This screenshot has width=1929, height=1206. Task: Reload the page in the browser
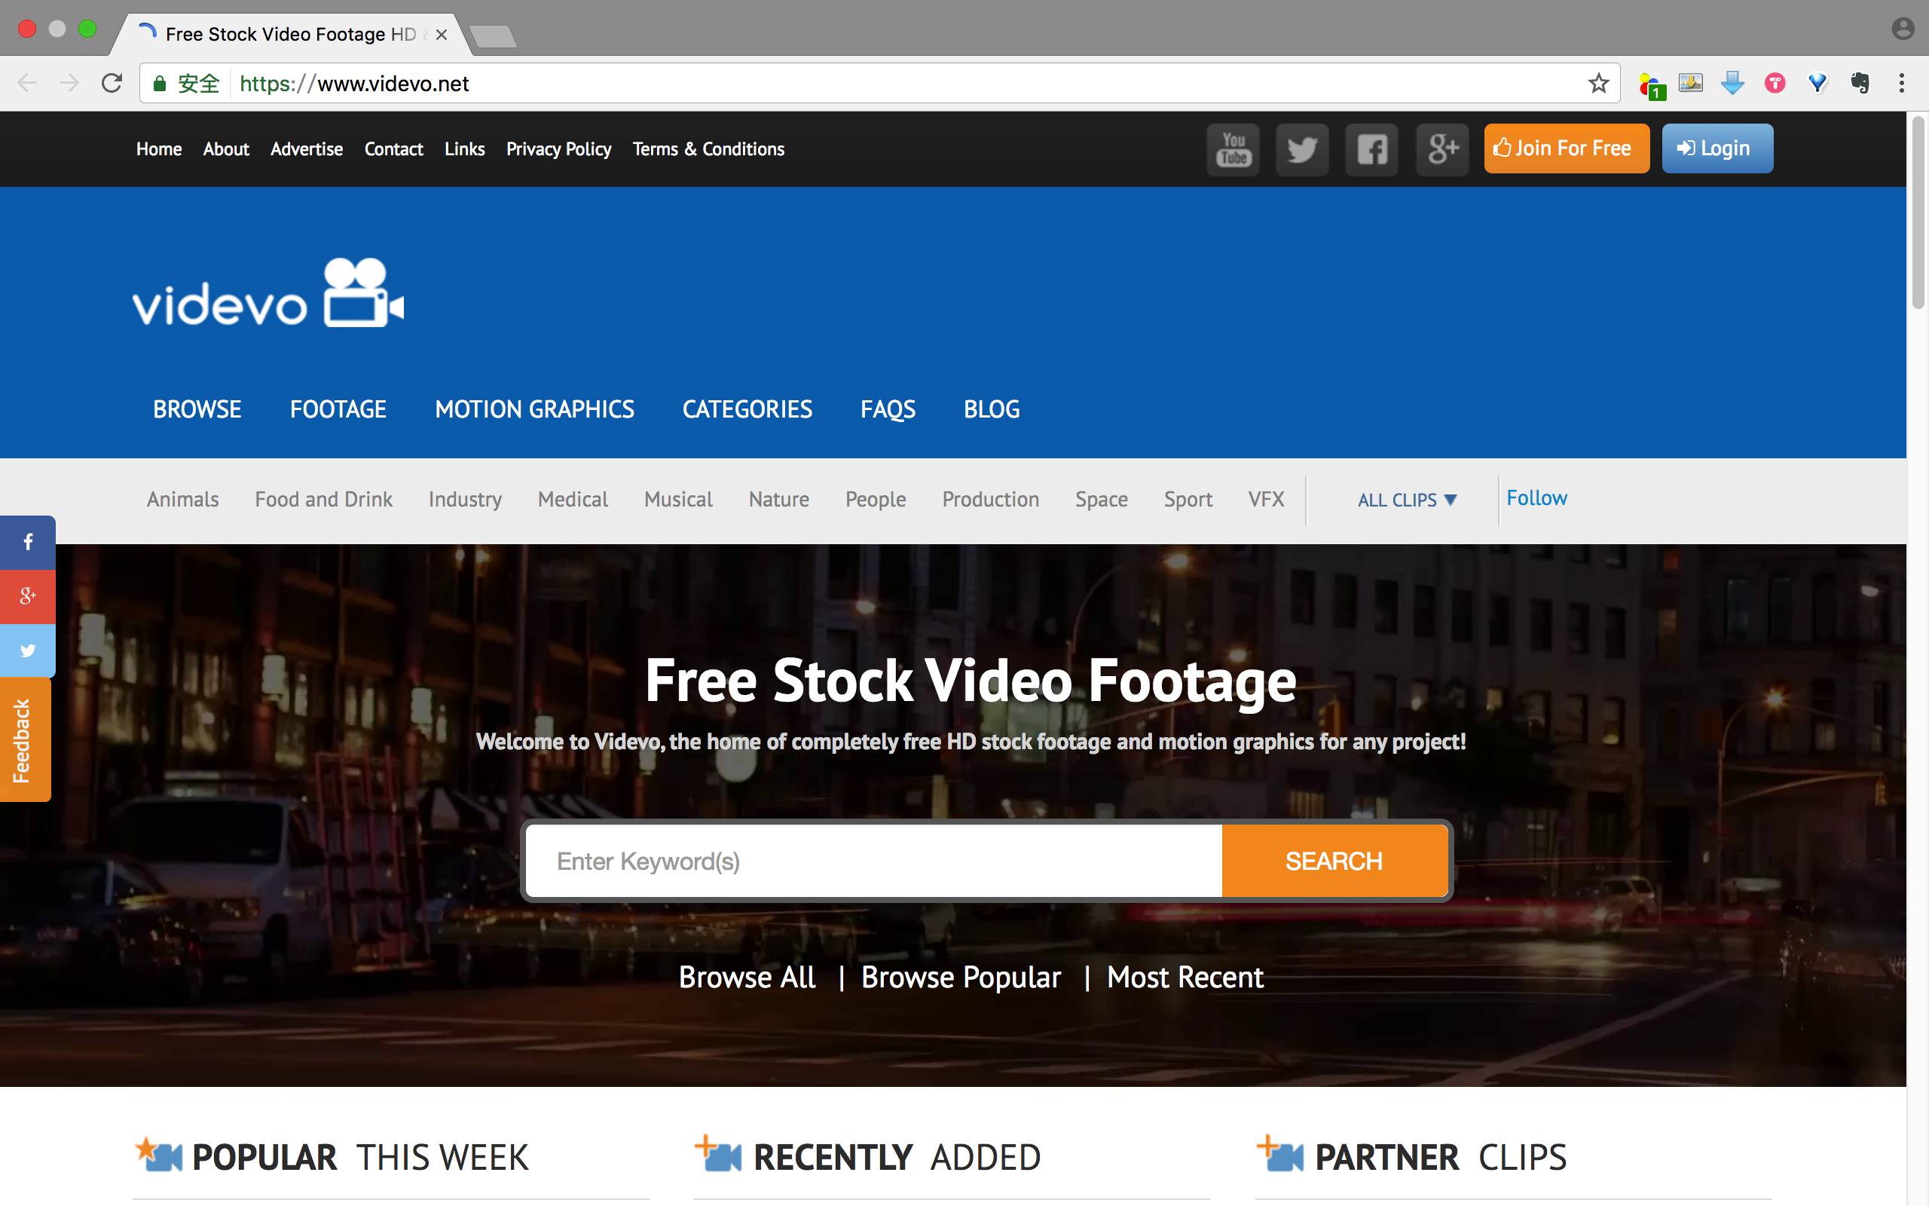[112, 83]
